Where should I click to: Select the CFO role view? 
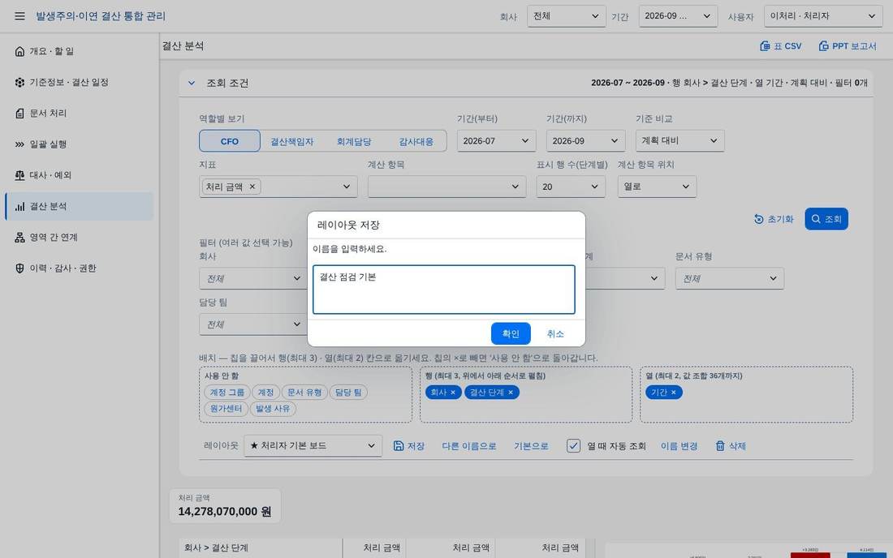tap(230, 141)
